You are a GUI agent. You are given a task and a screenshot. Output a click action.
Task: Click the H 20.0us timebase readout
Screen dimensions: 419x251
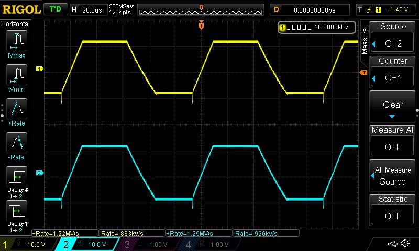point(88,10)
